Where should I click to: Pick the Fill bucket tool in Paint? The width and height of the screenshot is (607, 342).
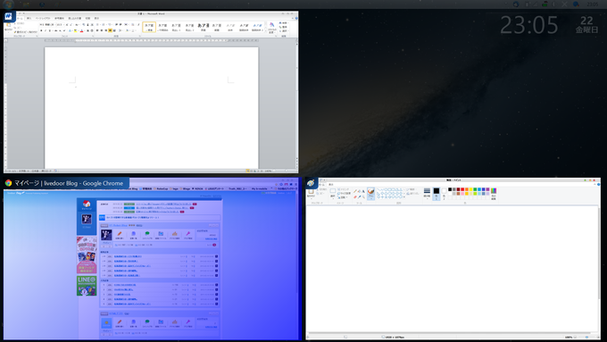pos(359,191)
